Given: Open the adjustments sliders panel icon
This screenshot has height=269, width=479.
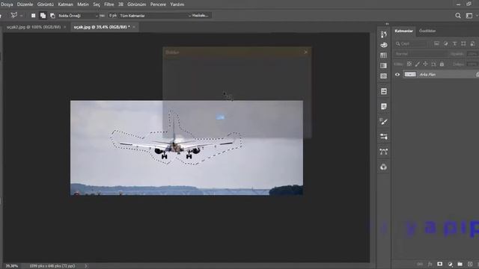Looking at the screenshot, I should [384, 136].
